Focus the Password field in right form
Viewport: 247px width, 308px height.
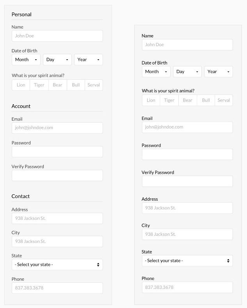click(187, 154)
